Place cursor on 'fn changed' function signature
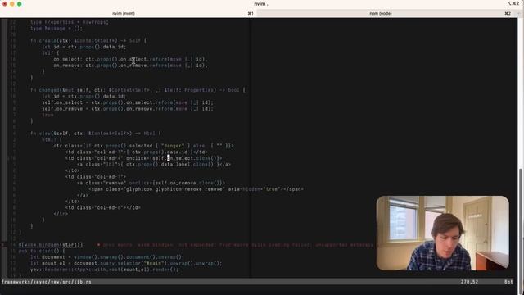524x295 pixels. [138, 90]
